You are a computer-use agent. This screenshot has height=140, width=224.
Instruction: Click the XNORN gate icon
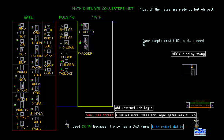(37, 50)
